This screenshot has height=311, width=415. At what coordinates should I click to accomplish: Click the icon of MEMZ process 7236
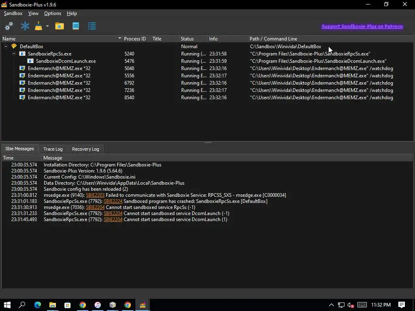coord(22,90)
